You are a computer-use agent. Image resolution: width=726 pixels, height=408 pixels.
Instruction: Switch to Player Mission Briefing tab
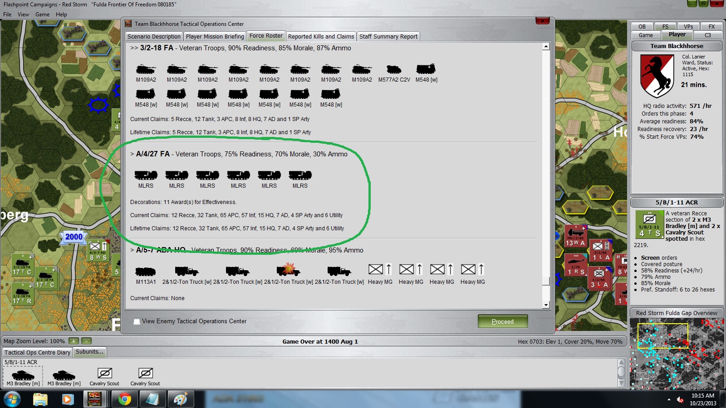pyautogui.click(x=215, y=37)
